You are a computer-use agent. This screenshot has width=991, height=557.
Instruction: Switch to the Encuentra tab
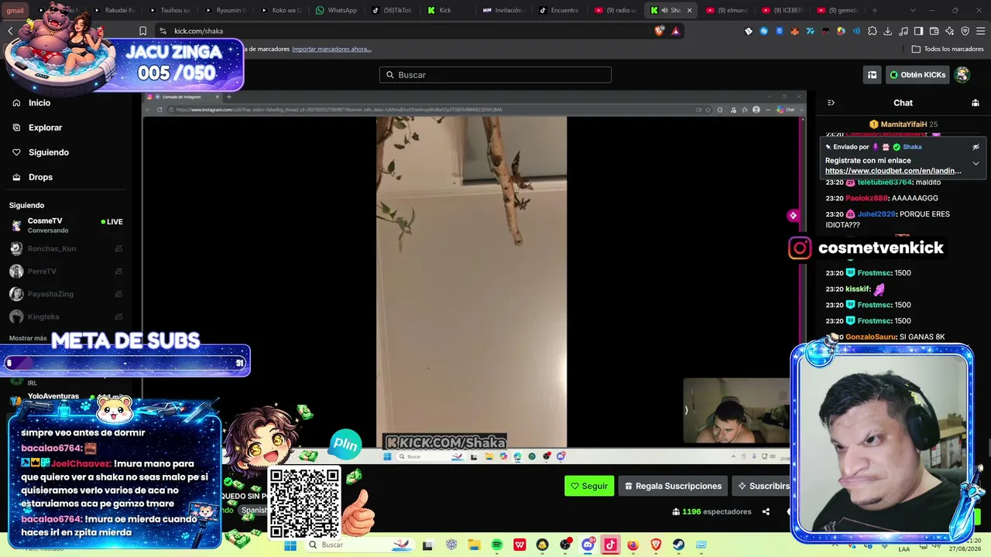pyautogui.click(x=560, y=10)
